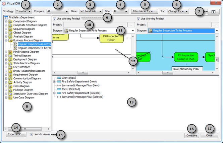Click the Message Flow (New) arrow icon
Image resolution: width=223 pixels, height=143 pixels.
click(59, 85)
